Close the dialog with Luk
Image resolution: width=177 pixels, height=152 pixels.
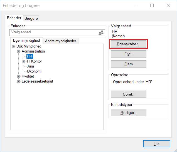[156, 144]
